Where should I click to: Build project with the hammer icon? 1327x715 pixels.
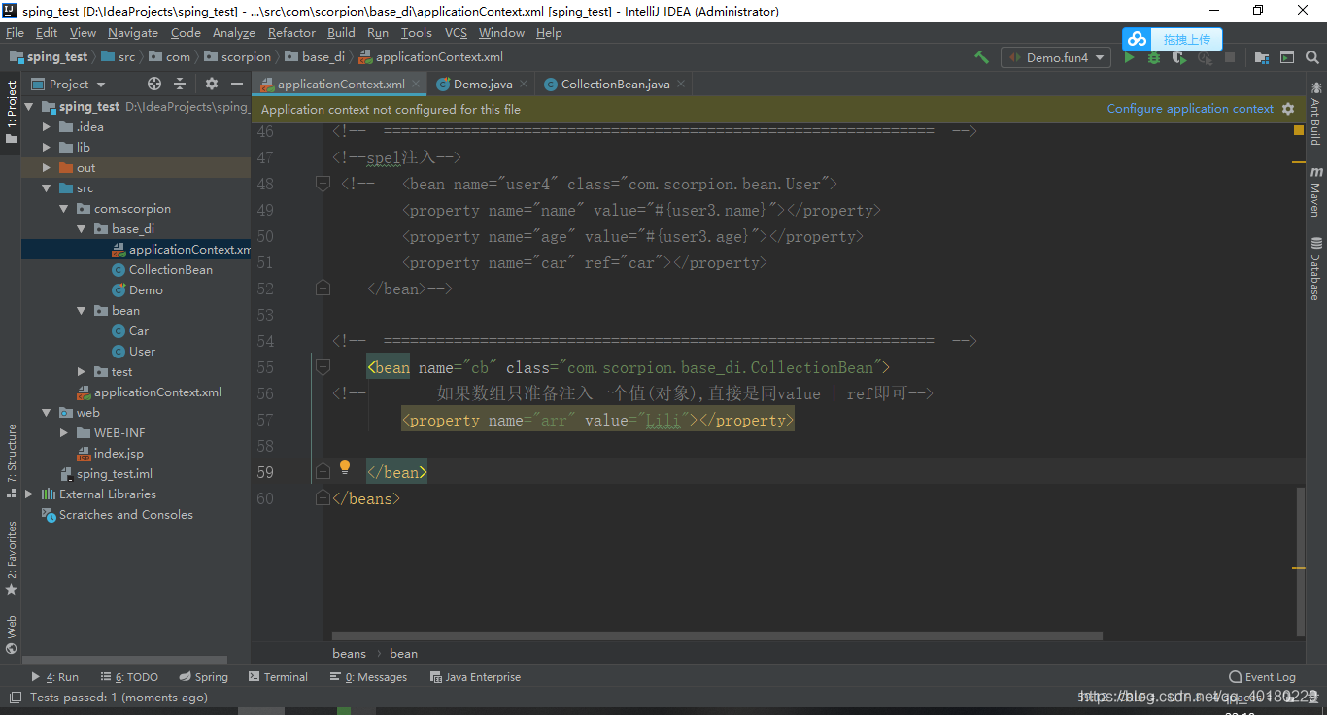tap(981, 57)
